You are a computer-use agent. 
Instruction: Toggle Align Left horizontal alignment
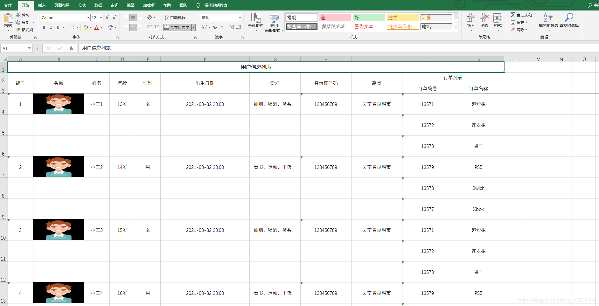click(x=126, y=27)
